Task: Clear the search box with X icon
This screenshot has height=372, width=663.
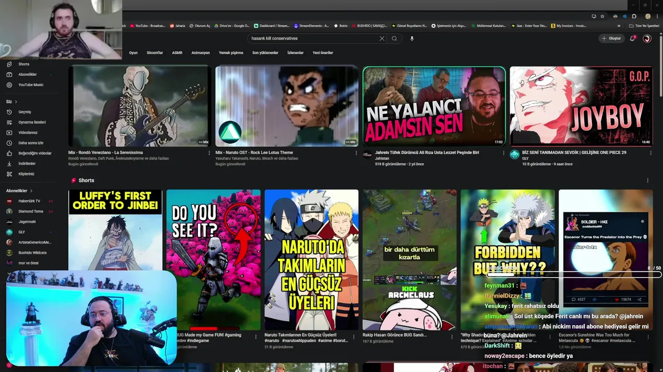Action: click(382, 38)
